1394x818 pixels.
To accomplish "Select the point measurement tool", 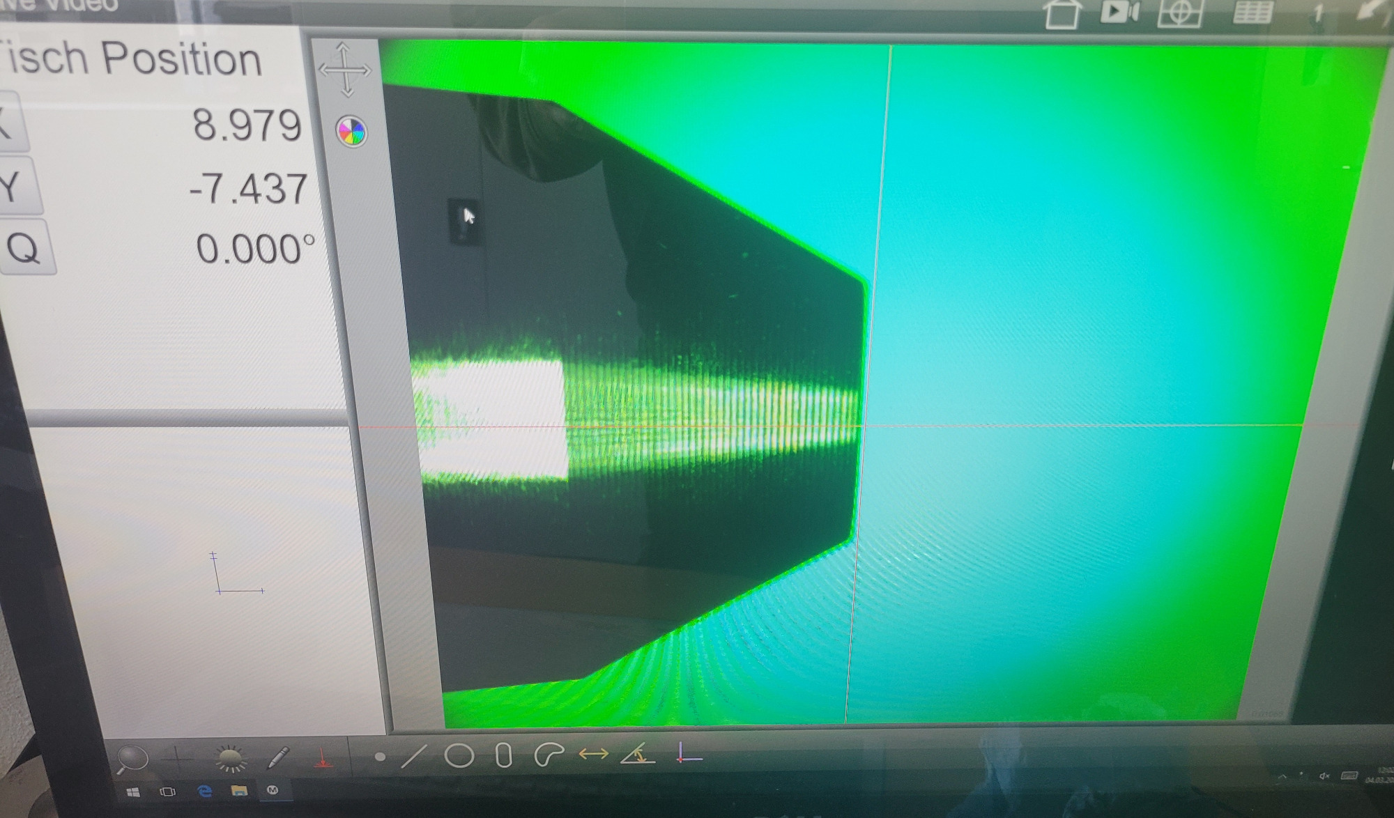I will pos(380,757).
